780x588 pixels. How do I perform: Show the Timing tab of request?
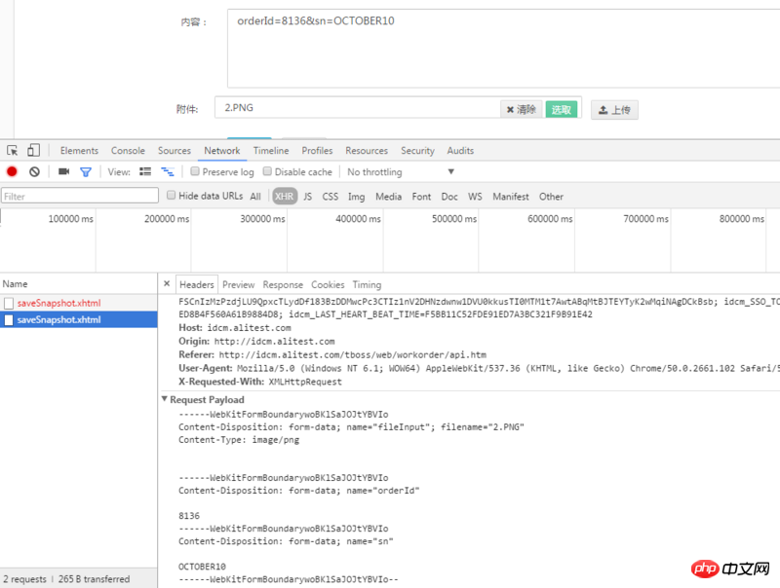(x=367, y=284)
